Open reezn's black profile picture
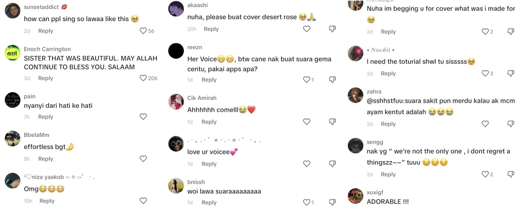526x209 pixels. coord(176,51)
